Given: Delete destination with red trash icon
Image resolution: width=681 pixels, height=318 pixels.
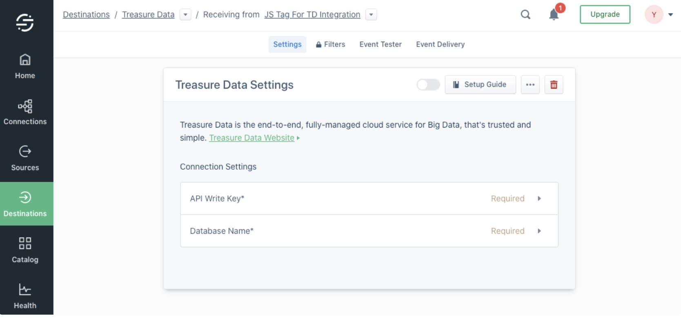Looking at the screenshot, I should point(554,85).
